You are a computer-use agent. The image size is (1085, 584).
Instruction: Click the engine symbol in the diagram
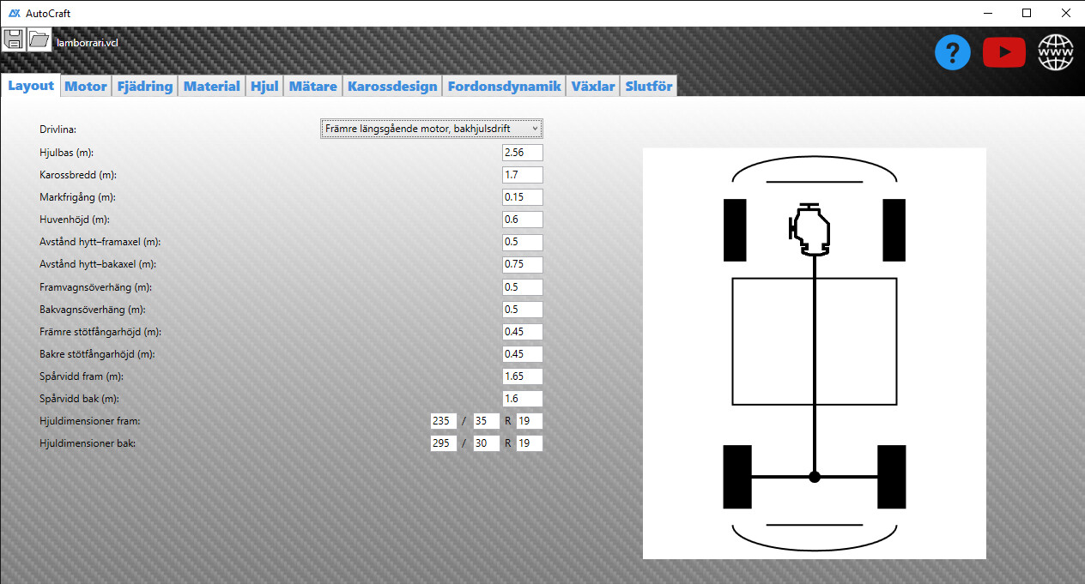(x=811, y=230)
